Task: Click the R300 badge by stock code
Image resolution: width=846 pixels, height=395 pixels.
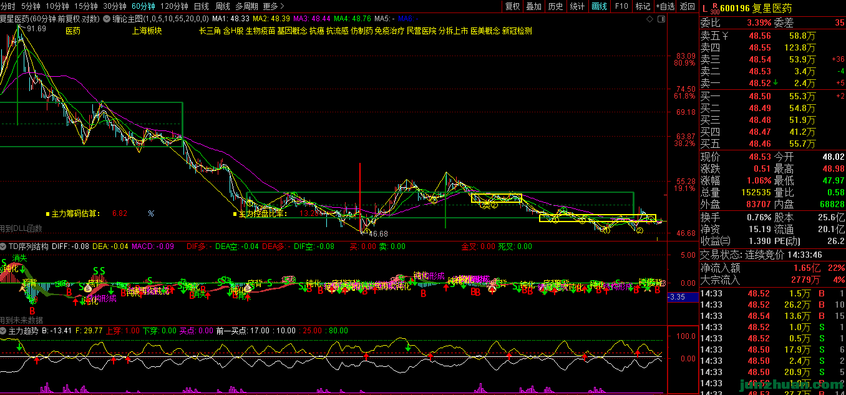Action: (714, 9)
